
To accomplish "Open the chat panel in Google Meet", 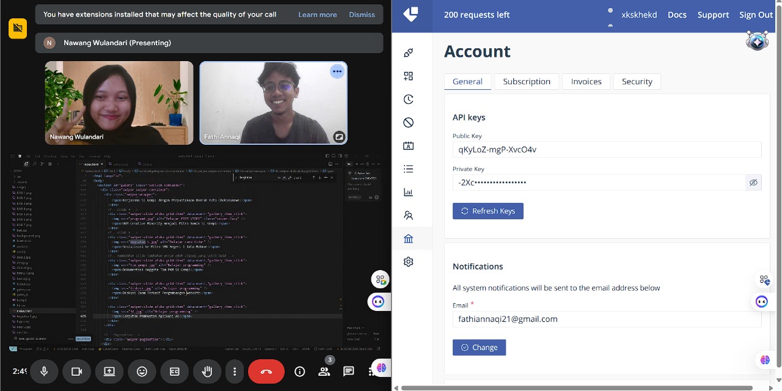I will (348, 371).
